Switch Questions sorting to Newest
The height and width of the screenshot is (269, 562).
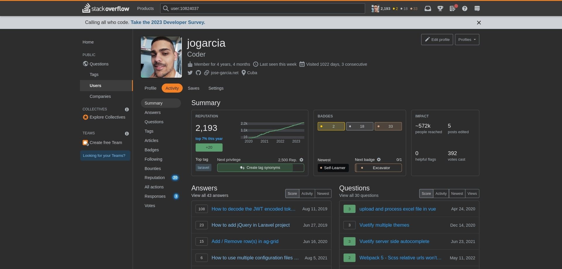pyautogui.click(x=457, y=193)
